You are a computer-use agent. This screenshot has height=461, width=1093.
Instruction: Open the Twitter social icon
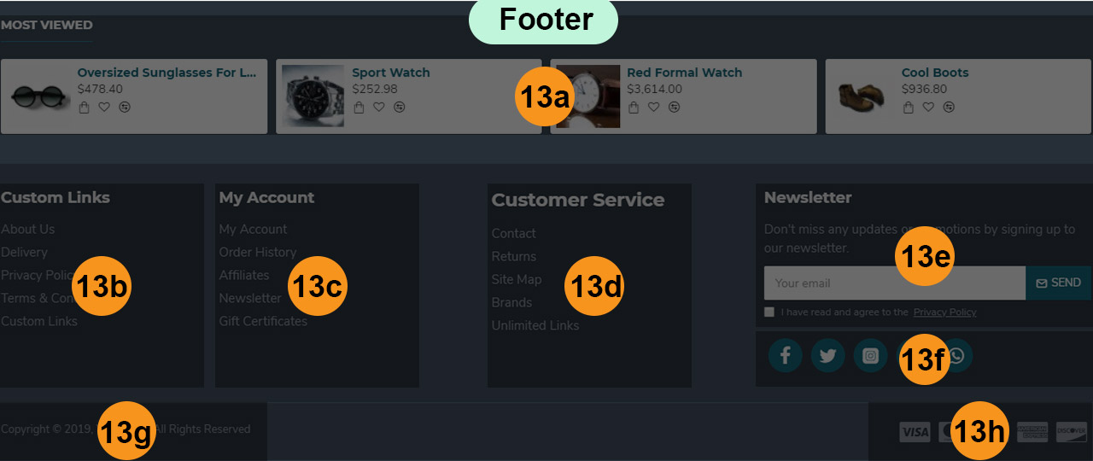(827, 356)
